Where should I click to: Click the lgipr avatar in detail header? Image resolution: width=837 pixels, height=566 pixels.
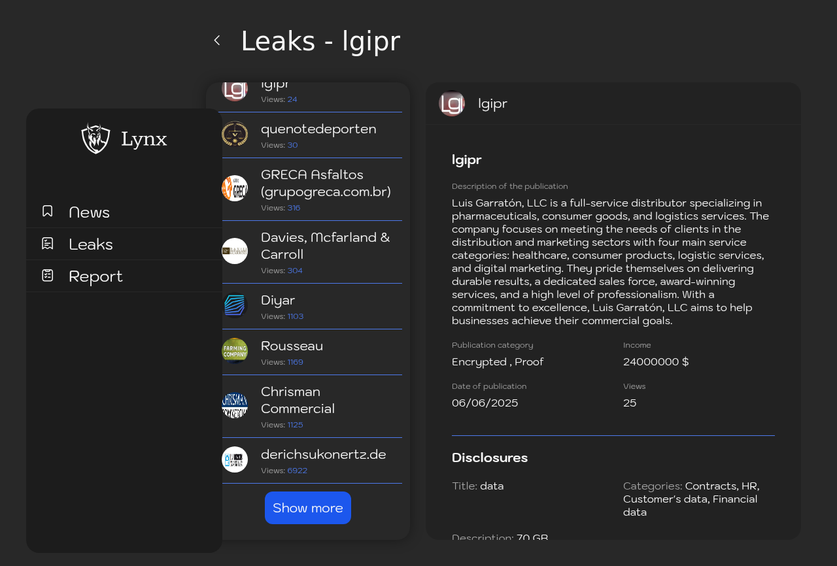coord(452,103)
